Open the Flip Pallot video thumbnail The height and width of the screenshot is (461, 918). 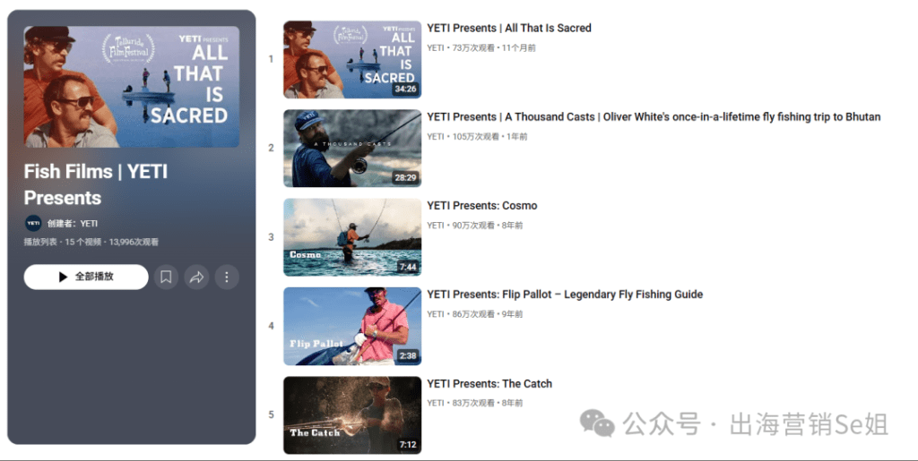tap(352, 326)
